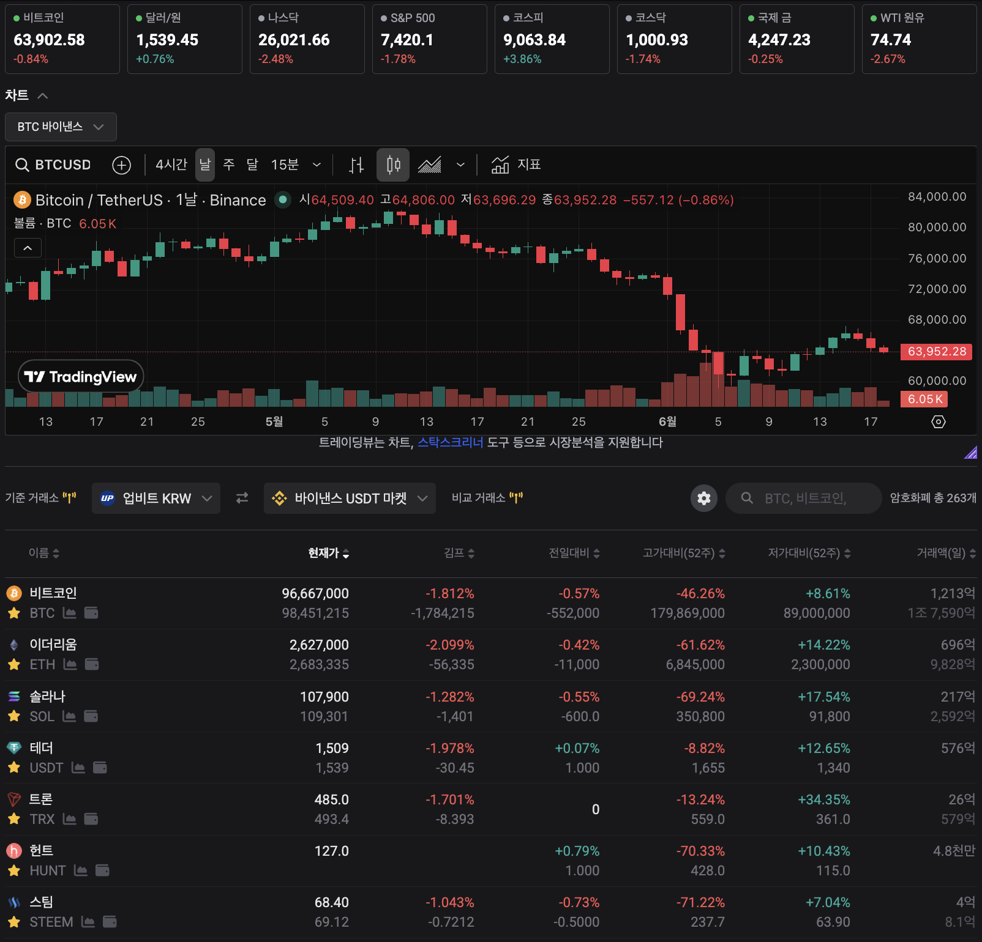Switch chart interval to 주
This screenshot has height=942, width=982.
229,165
